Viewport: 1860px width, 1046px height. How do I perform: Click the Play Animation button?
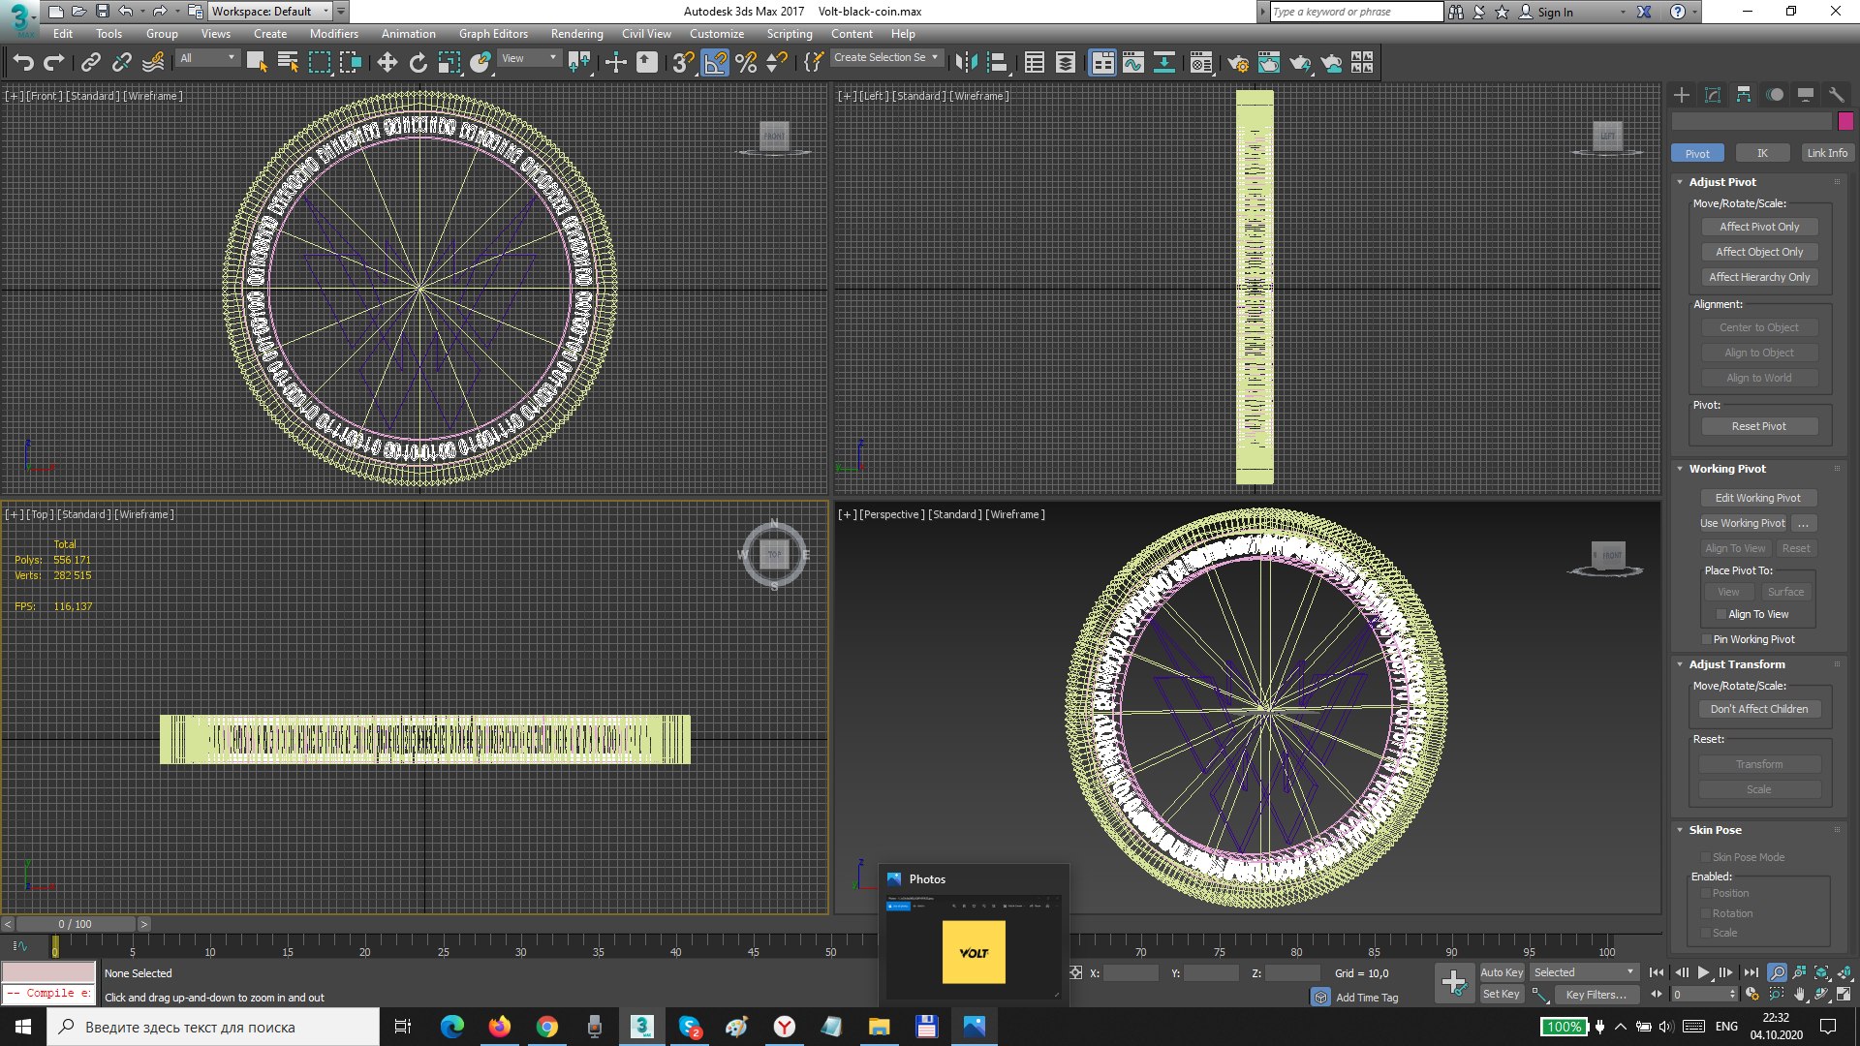[1703, 972]
